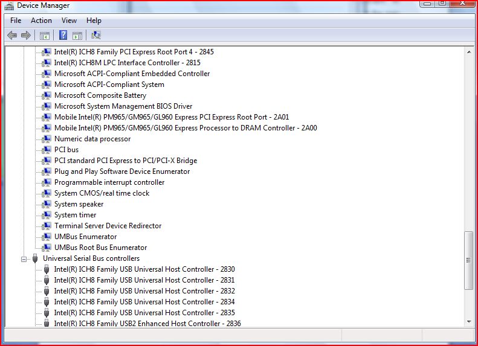Viewport: 478px width, 346px height.
Task: Select System CMOS/real time clock text
Action: pyautogui.click(x=102, y=193)
